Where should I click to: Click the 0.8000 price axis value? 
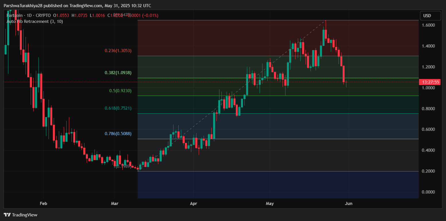pos(428,109)
